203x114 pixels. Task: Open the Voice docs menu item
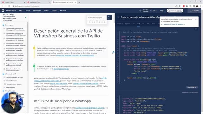(x=28, y=10)
